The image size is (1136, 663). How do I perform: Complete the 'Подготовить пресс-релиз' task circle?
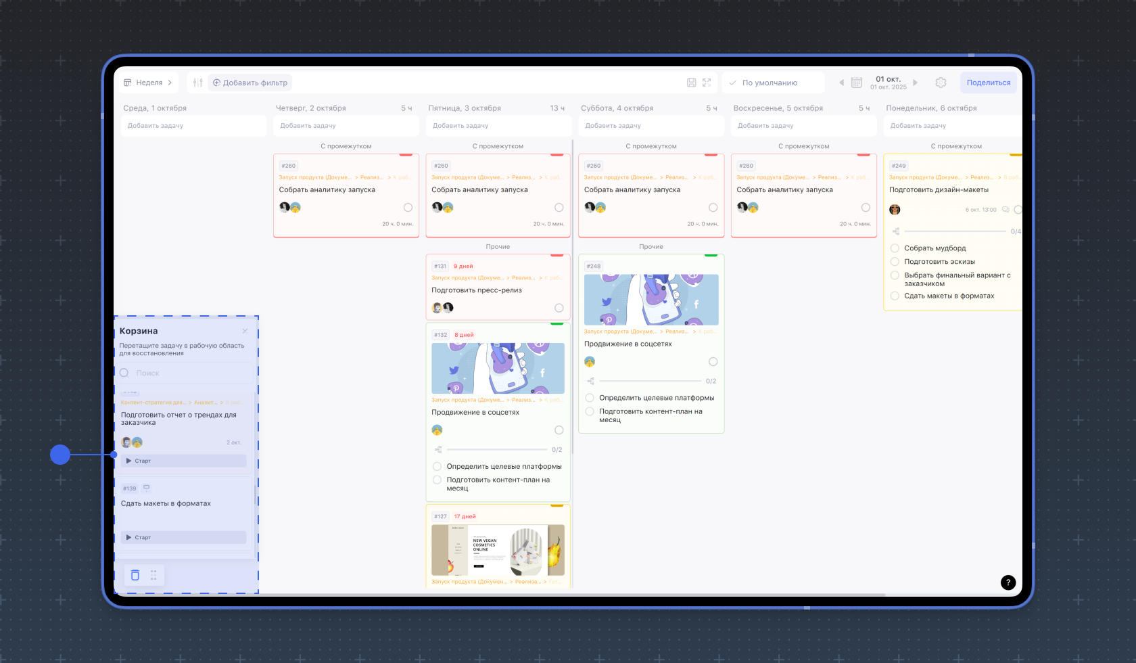click(559, 308)
